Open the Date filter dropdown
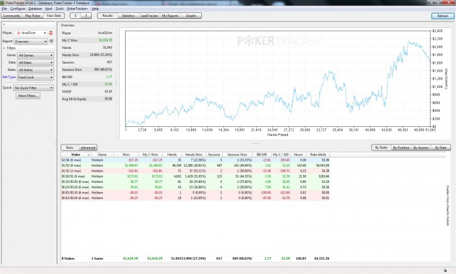Image resolution: width=456 pixels, height=274 pixels. click(35, 62)
